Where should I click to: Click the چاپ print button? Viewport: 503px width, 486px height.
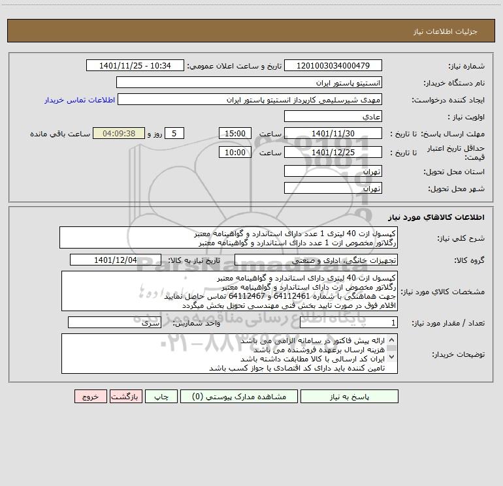[x=161, y=397]
